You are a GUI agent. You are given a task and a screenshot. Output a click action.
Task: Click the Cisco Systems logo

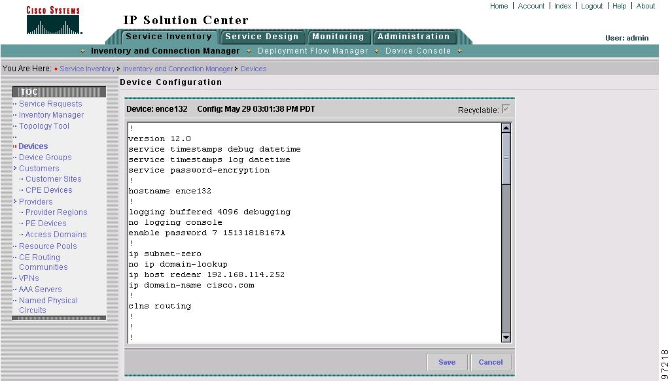[x=54, y=20]
